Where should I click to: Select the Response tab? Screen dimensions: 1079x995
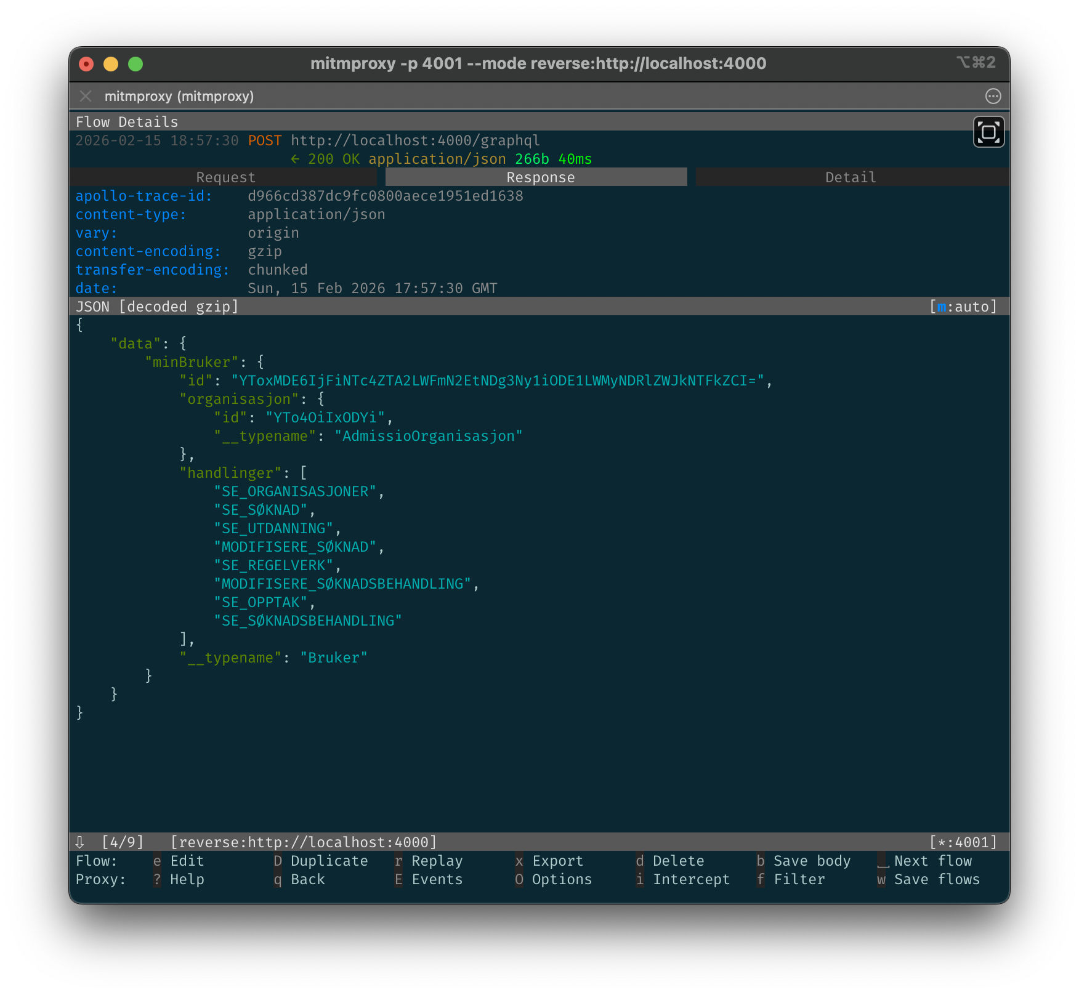pyautogui.click(x=539, y=177)
